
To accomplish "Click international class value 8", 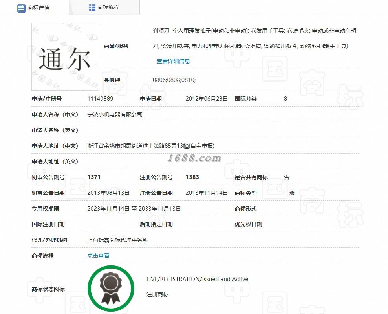I will [286, 99].
